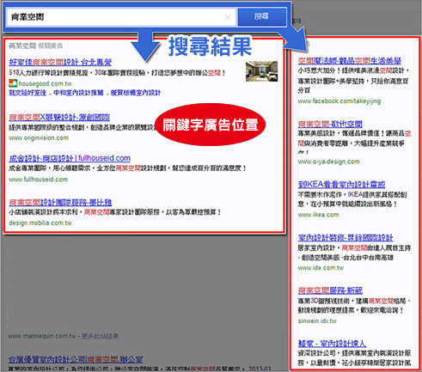
Task: Click www.mannequin.com.tw URL text
Action: (42, 336)
